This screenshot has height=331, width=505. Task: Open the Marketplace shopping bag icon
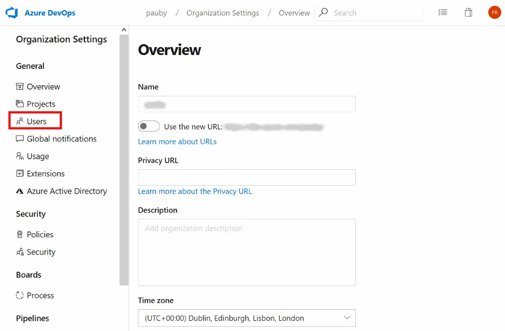pos(468,13)
